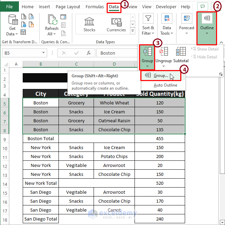Click the Properties icon in Queries group
225x225 pixels.
[x=63, y=25]
